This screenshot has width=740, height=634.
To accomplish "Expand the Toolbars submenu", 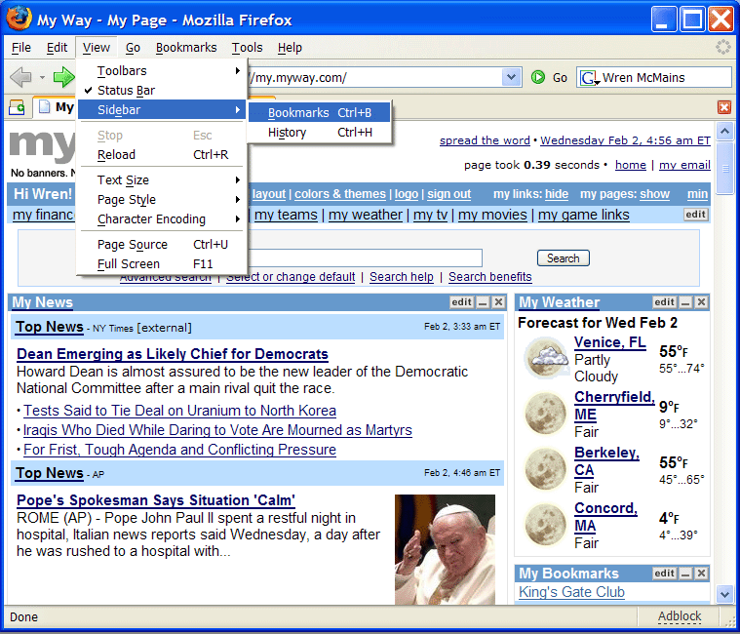I will click(162, 71).
